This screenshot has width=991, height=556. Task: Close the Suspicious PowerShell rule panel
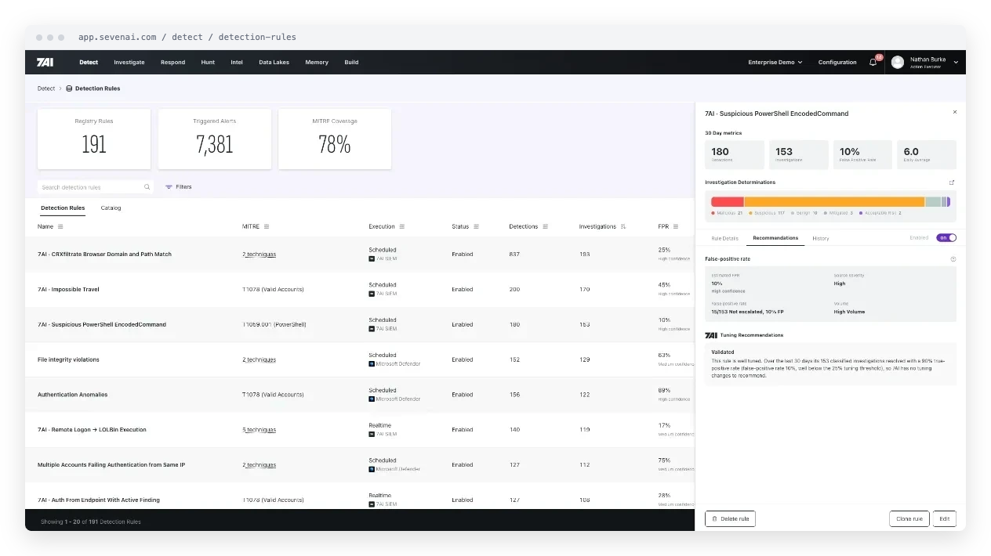(x=955, y=113)
